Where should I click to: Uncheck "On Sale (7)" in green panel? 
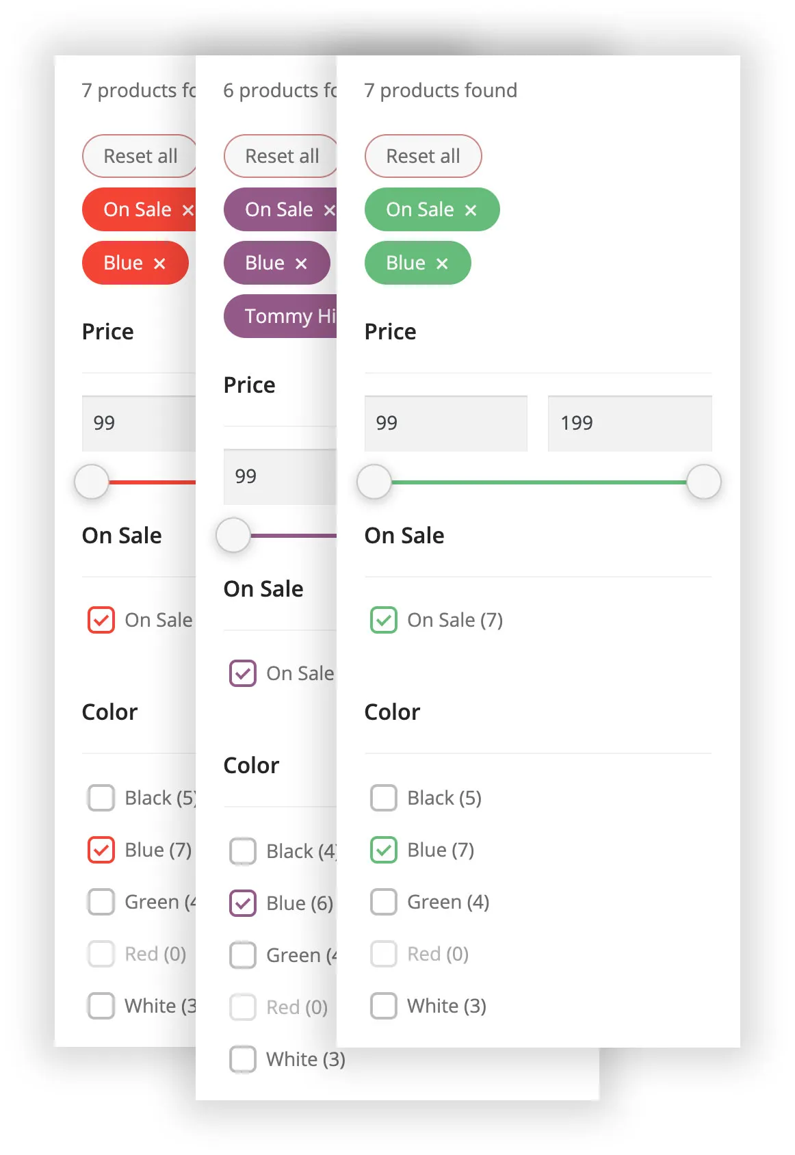[x=383, y=620]
